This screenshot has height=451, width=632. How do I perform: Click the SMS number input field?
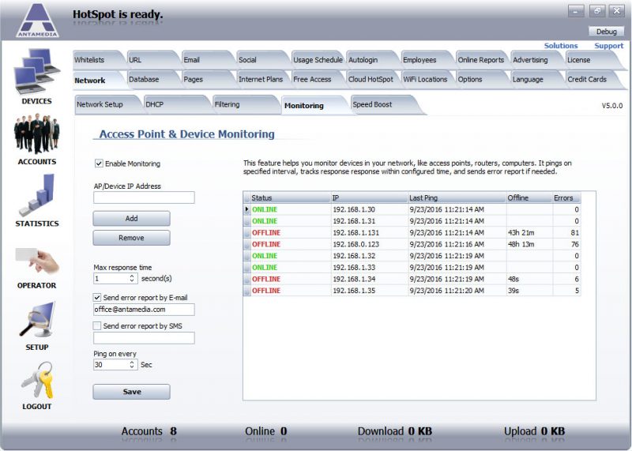(x=144, y=338)
